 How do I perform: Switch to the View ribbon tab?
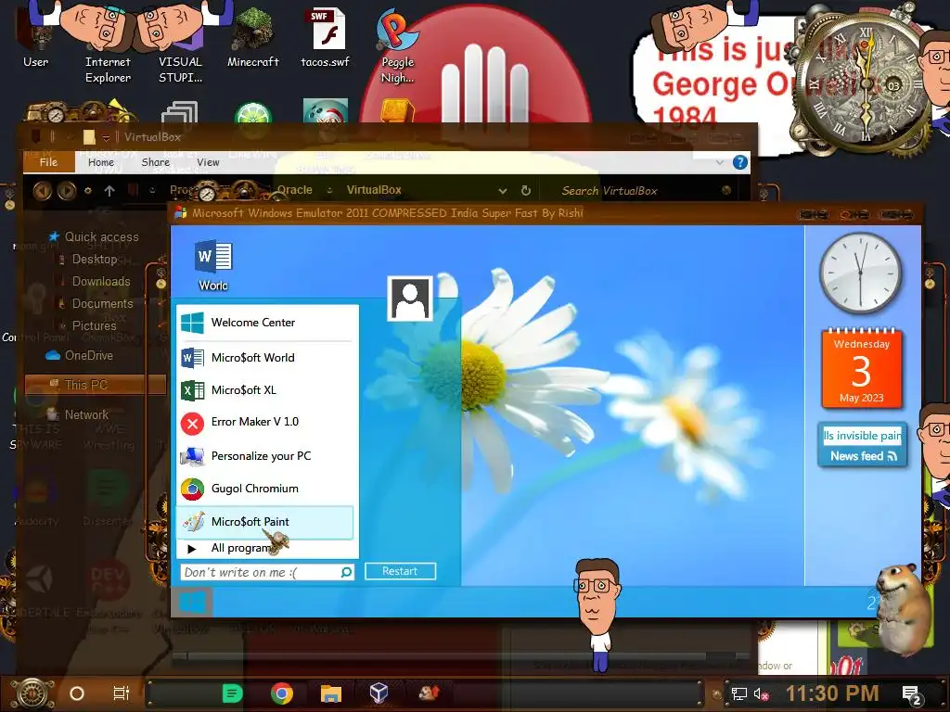pyautogui.click(x=208, y=162)
